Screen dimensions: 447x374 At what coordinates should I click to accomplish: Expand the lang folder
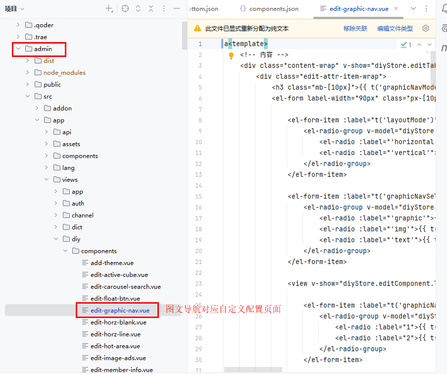click(47, 167)
